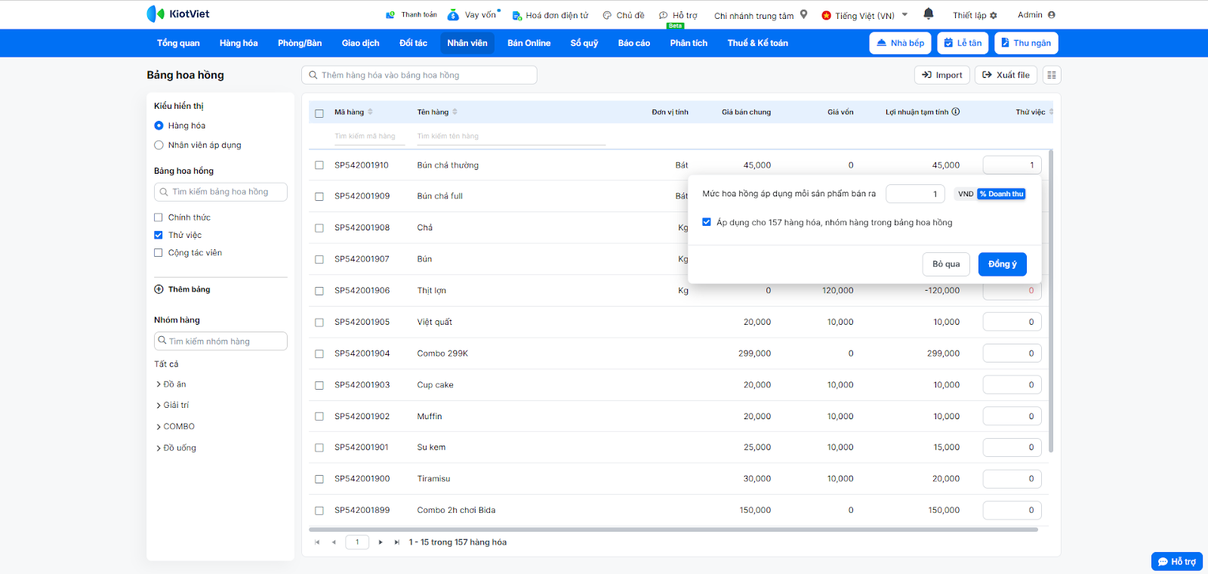Open the column display settings icon
The height and width of the screenshot is (574, 1208).
pyautogui.click(x=1052, y=75)
